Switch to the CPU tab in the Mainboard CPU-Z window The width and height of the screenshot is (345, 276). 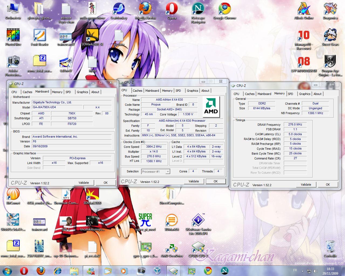pos(14,92)
